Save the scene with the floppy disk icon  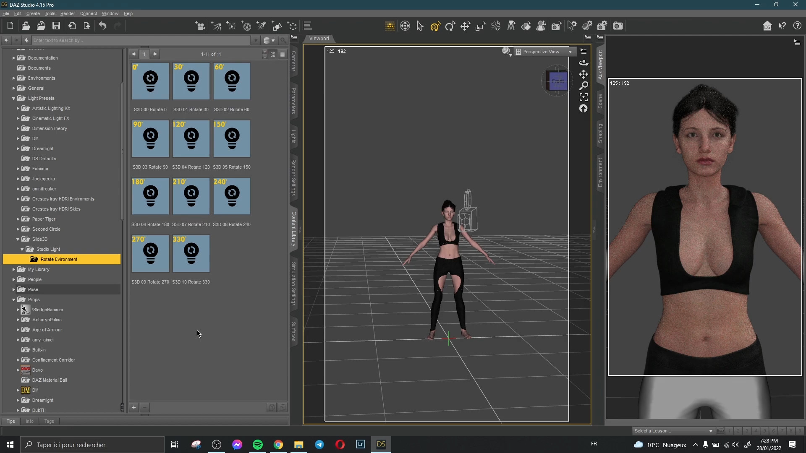56,26
